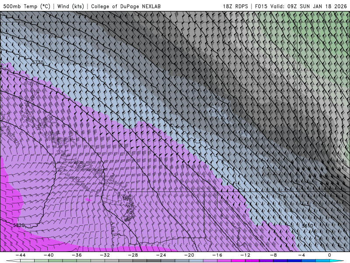Viewport: 350px width, 263px height.
Task: Click the -24 colorbar tick label
Action: [x=161, y=255]
